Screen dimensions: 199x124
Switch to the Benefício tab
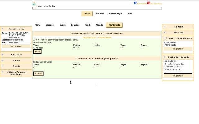click(x=75, y=25)
